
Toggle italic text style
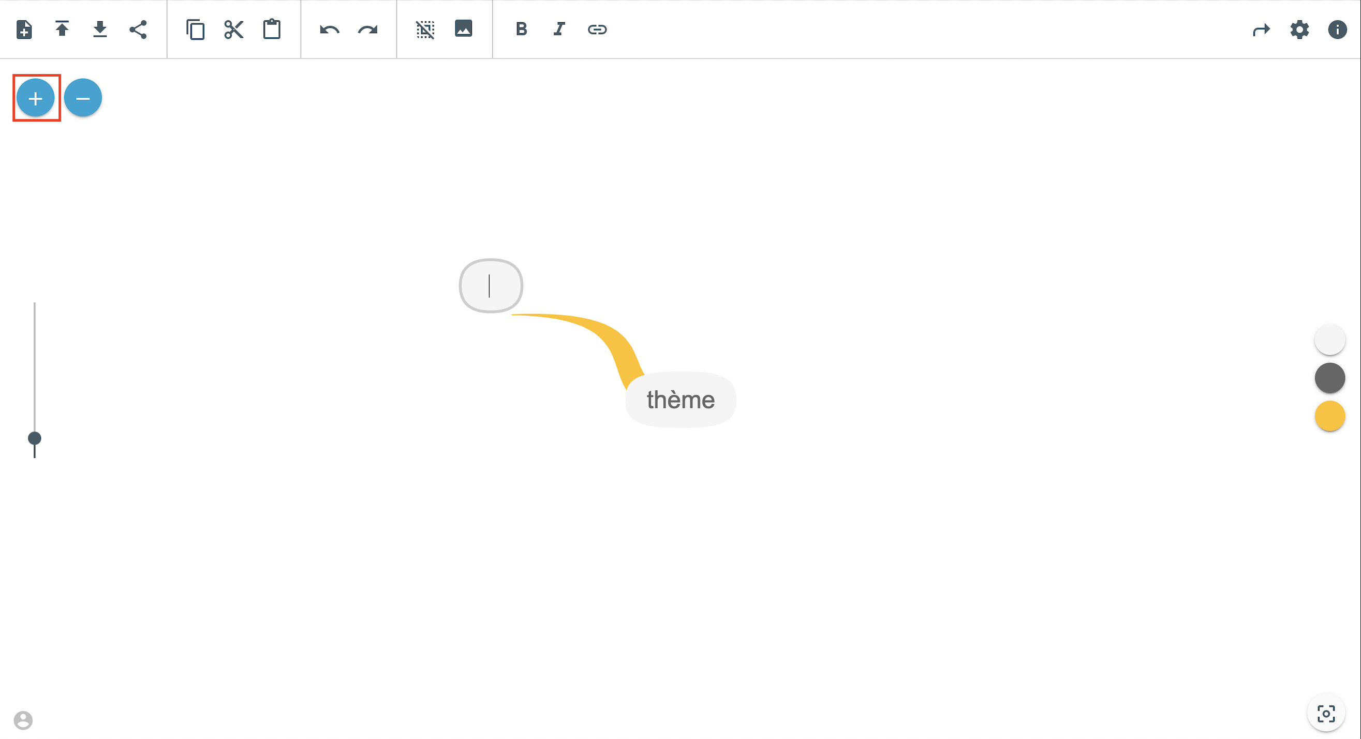pos(559,29)
